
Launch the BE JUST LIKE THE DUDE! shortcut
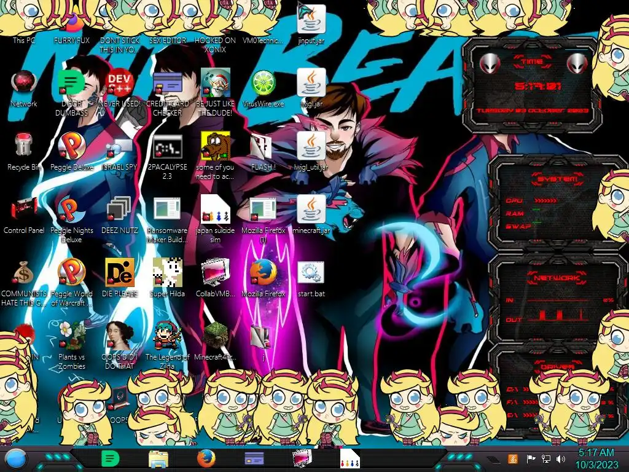click(x=215, y=93)
